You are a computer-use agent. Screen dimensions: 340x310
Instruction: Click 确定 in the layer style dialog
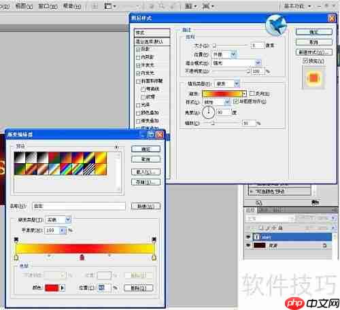point(313,32)
